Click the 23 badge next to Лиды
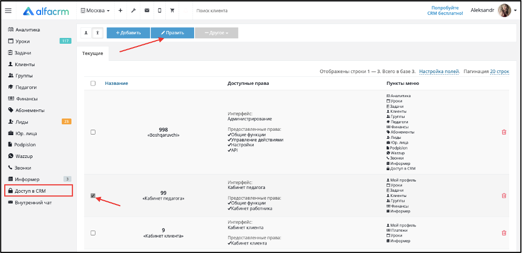Screen dimensions: 522x253 pos(66,122)
